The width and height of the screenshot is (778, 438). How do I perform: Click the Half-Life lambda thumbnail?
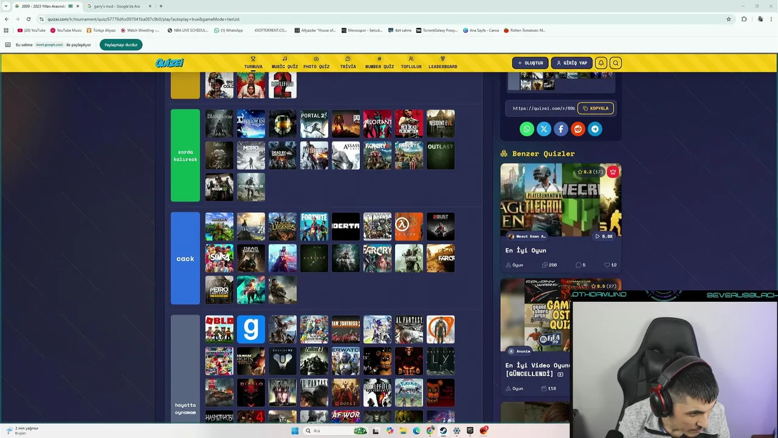click(x=409, y=226)
